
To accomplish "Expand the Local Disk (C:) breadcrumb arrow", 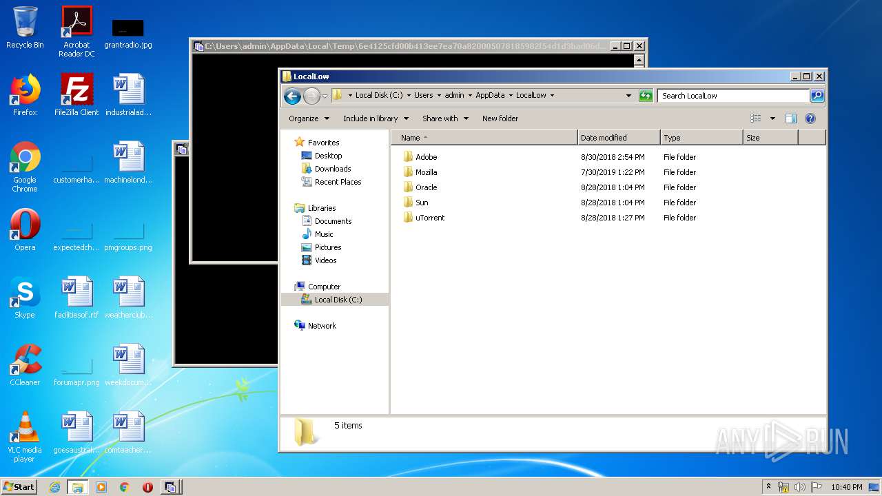I will (x=409, y=96).
